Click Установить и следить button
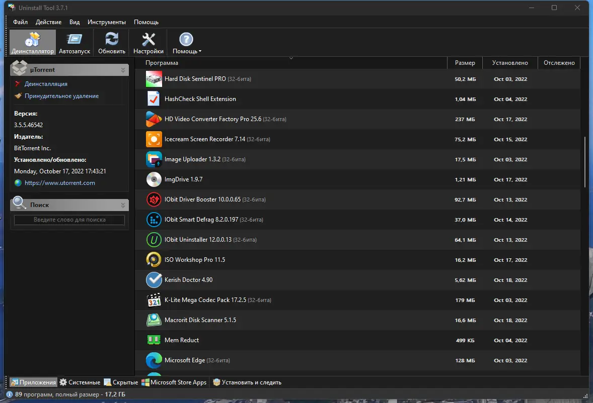 (247, 382)
